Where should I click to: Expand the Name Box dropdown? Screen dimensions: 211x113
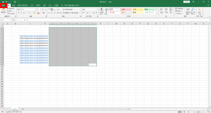coord(10,20)
